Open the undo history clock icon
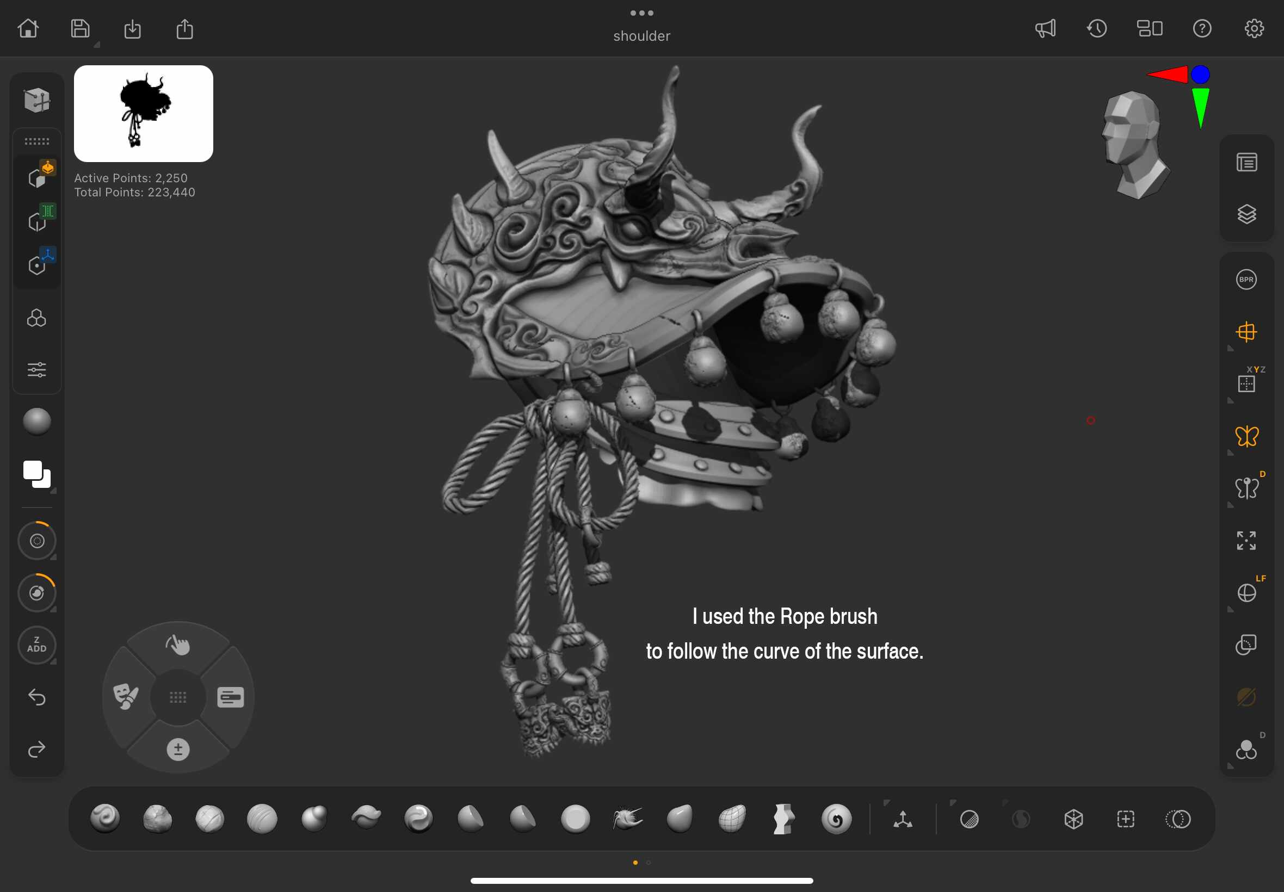This screenshot has width=1284, height=892. coord(1097,28)
